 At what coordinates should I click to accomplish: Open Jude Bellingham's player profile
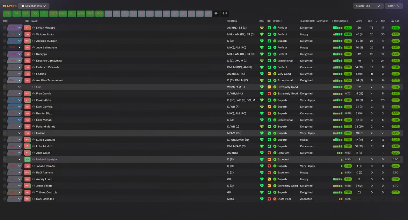pos(47,48)
